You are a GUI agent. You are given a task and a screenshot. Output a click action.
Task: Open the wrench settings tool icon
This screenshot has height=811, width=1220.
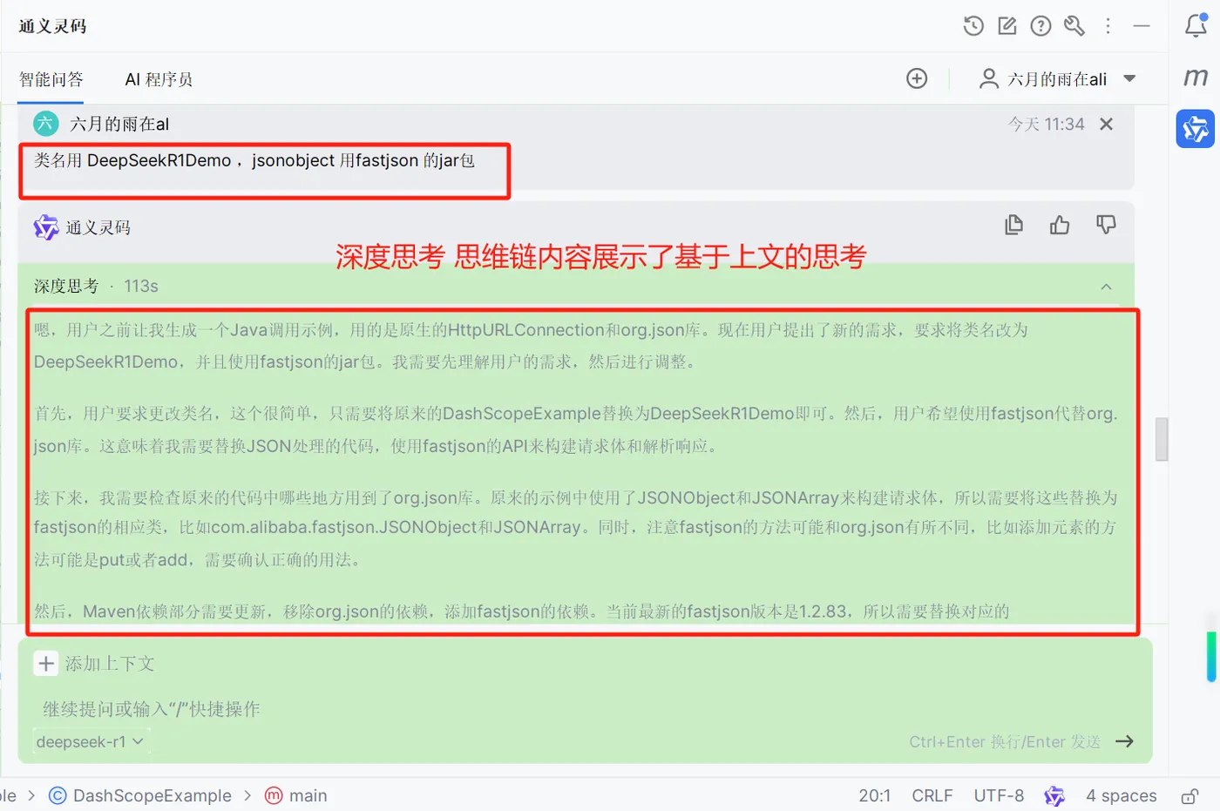pos(1074,26)
